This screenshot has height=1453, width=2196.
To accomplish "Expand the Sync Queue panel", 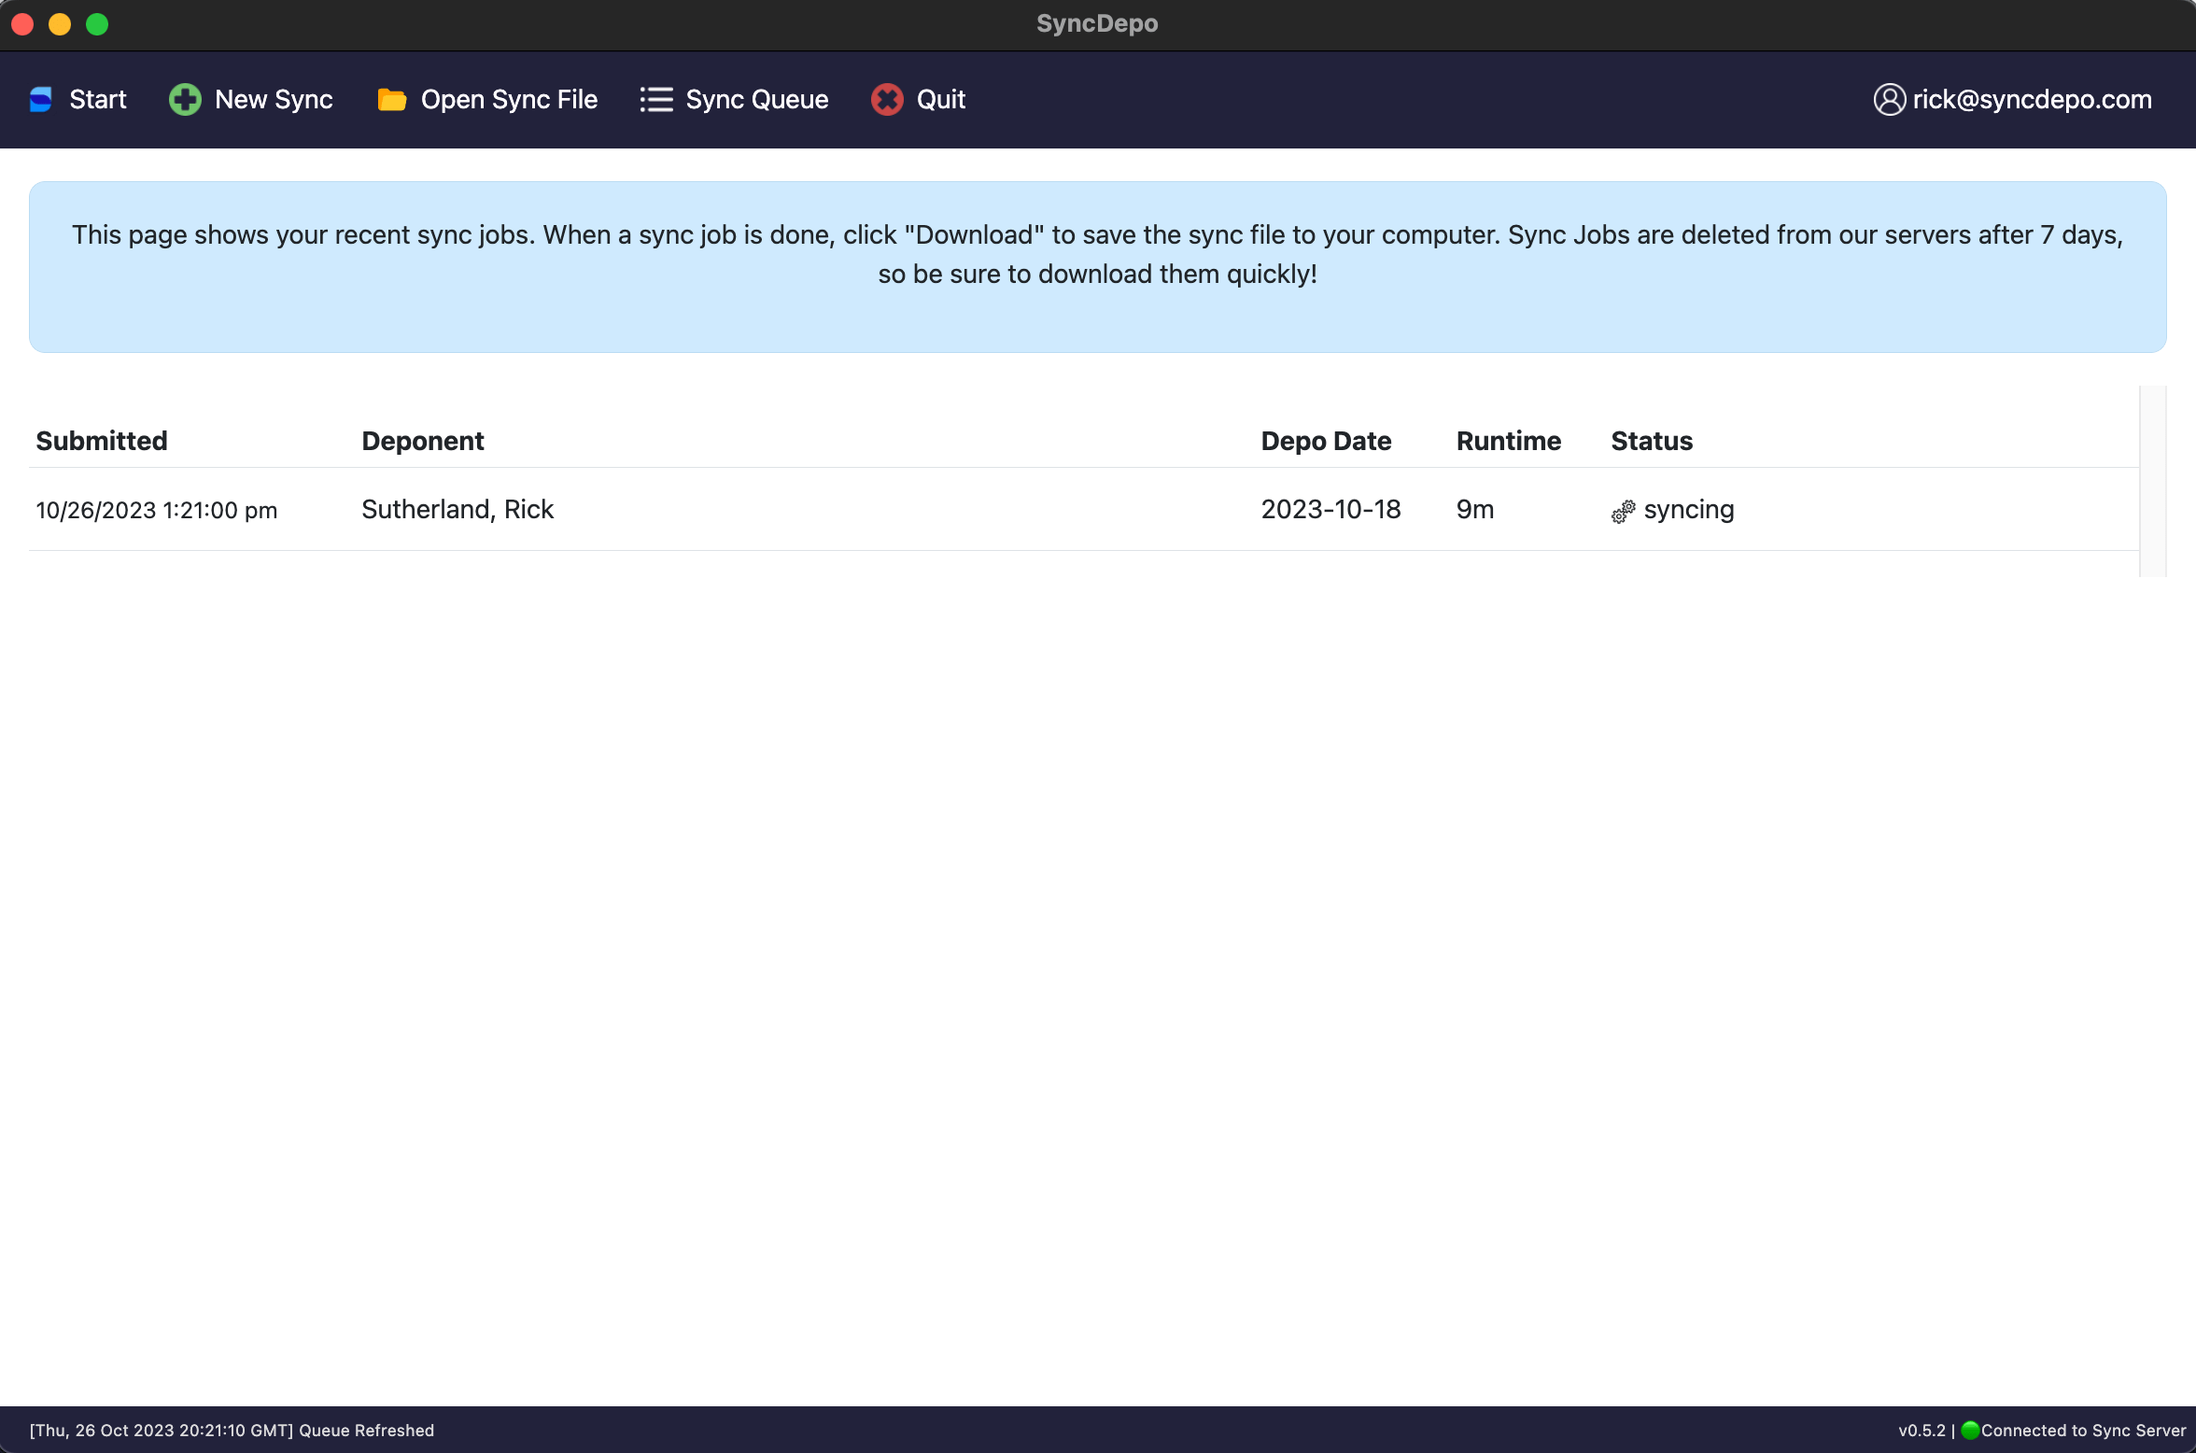I will pyautogui.click(x=733, y=99).
